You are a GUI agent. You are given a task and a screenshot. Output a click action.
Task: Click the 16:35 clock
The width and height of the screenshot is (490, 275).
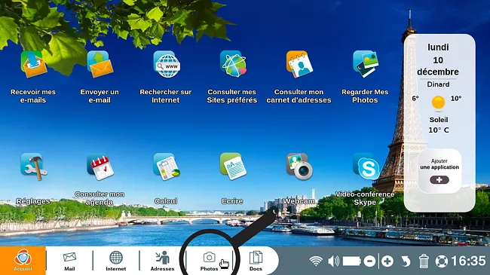click(x=468, y=261)
